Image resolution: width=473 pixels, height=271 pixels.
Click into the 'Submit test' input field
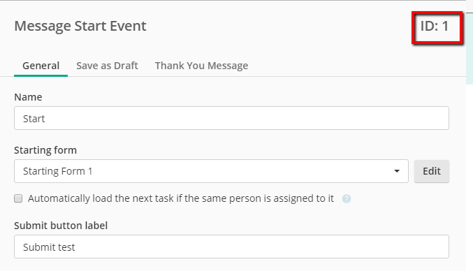[x=231, y=247]
